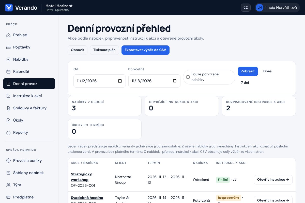Click the Denní provoz checklist icon

point(8,84)
